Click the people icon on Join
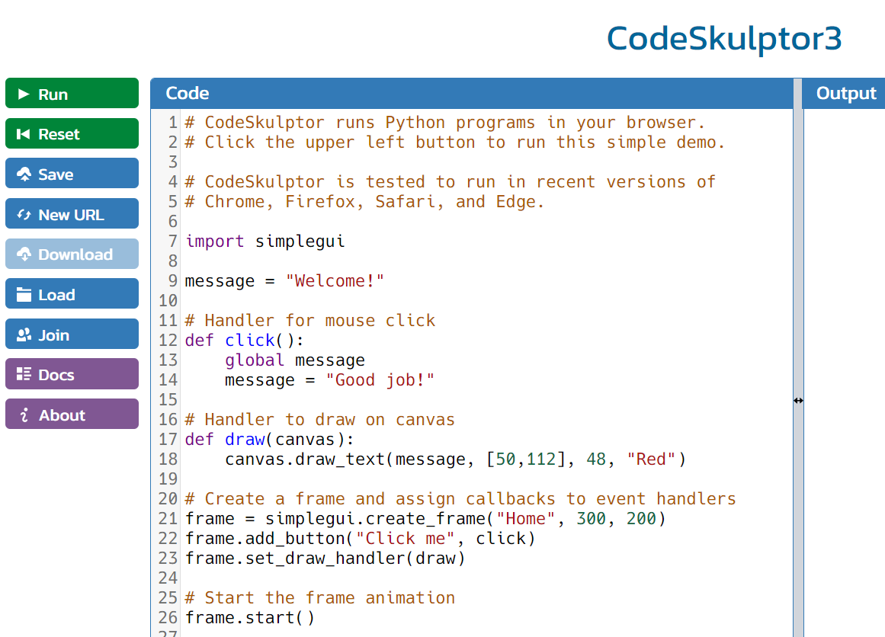885x637 pixels. click(x=24, y=335)
